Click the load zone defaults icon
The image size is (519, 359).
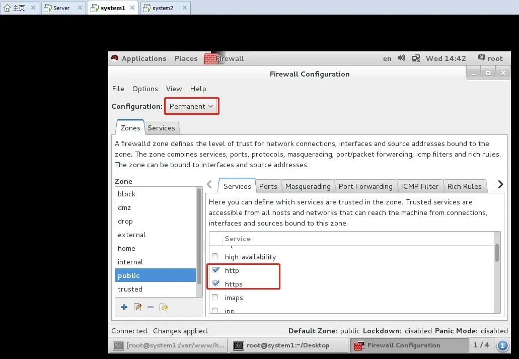(164, 307)
